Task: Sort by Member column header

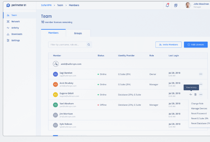Action: coord(57,55)
